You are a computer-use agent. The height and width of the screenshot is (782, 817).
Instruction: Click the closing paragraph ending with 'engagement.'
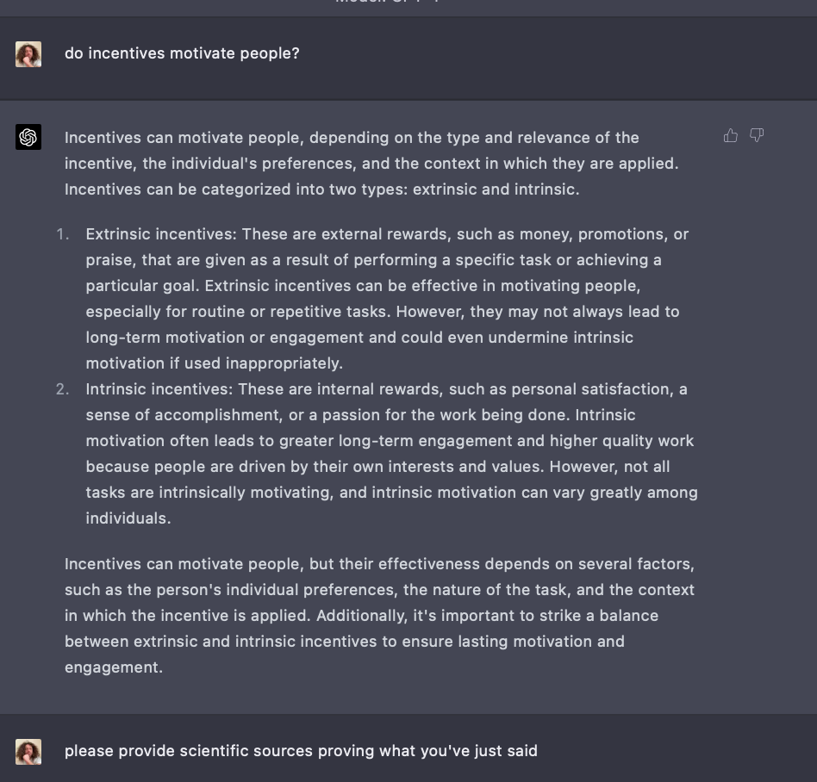379,616
